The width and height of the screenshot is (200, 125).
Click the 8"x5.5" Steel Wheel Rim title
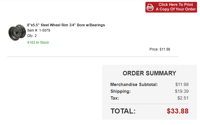[66, 25]
